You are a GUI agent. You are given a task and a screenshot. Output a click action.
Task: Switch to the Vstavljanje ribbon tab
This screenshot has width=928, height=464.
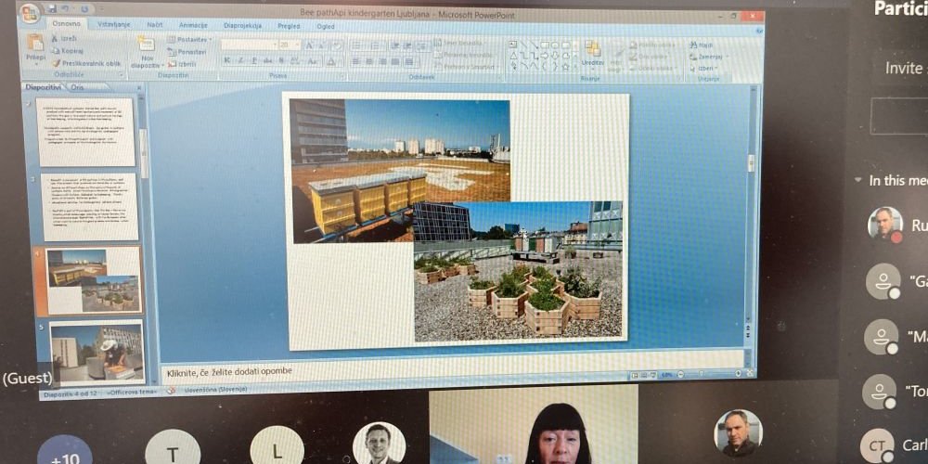click(x=114, y=24)
